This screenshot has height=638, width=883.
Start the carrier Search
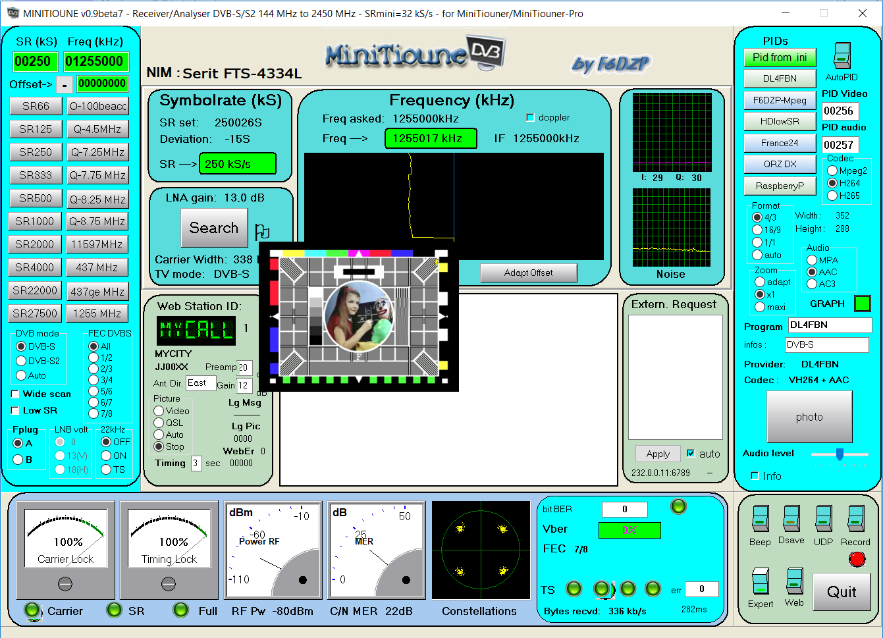click(214, 228)
